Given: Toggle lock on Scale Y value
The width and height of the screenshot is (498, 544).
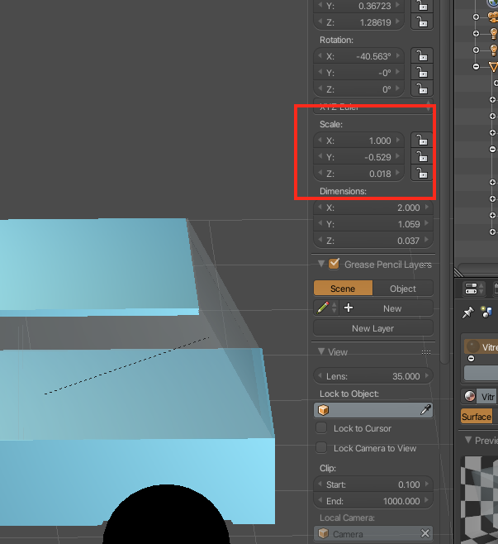Looking at the screenshot, I should 422,157.
